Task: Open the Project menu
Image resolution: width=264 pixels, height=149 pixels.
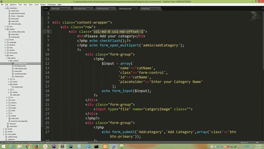Action: (x=43, y=5)
